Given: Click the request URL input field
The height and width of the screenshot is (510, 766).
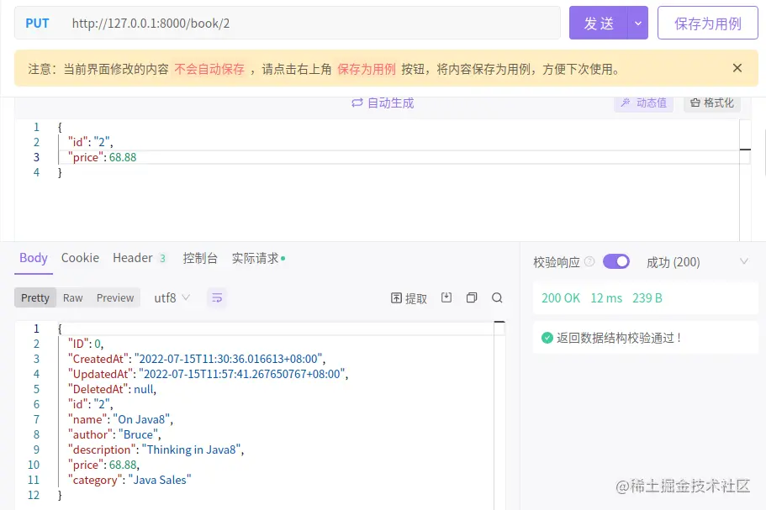Looking at the screenshot, I should [313, 23].
